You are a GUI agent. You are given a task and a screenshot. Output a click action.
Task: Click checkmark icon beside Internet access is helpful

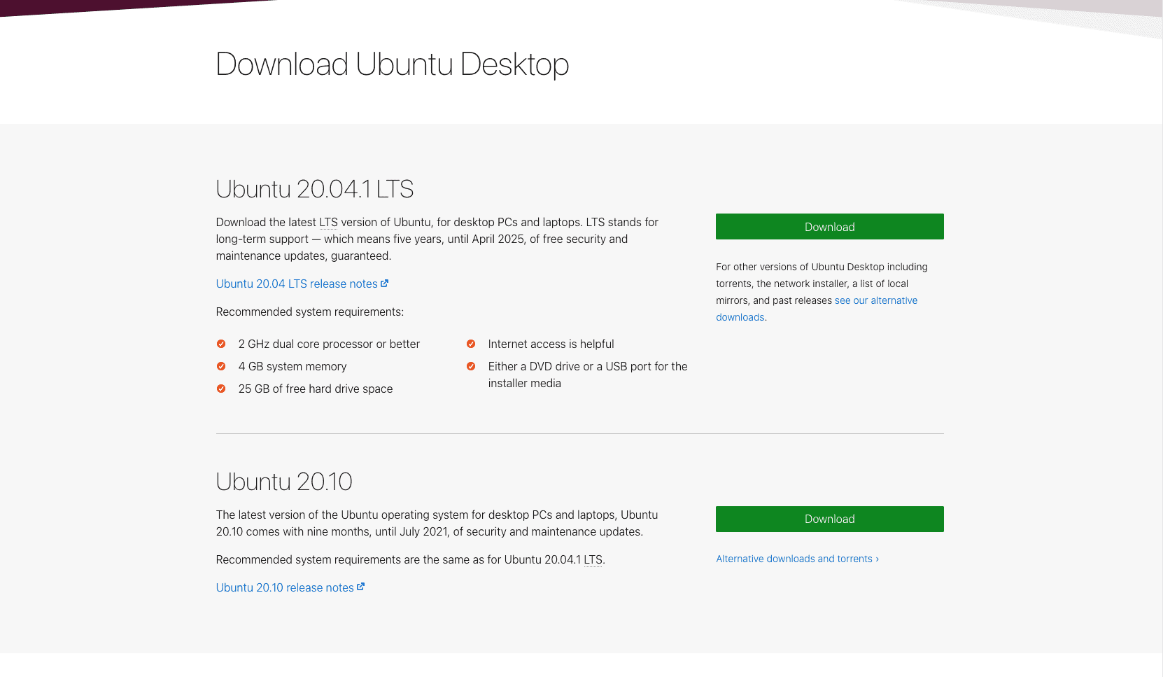coord(471,344)
